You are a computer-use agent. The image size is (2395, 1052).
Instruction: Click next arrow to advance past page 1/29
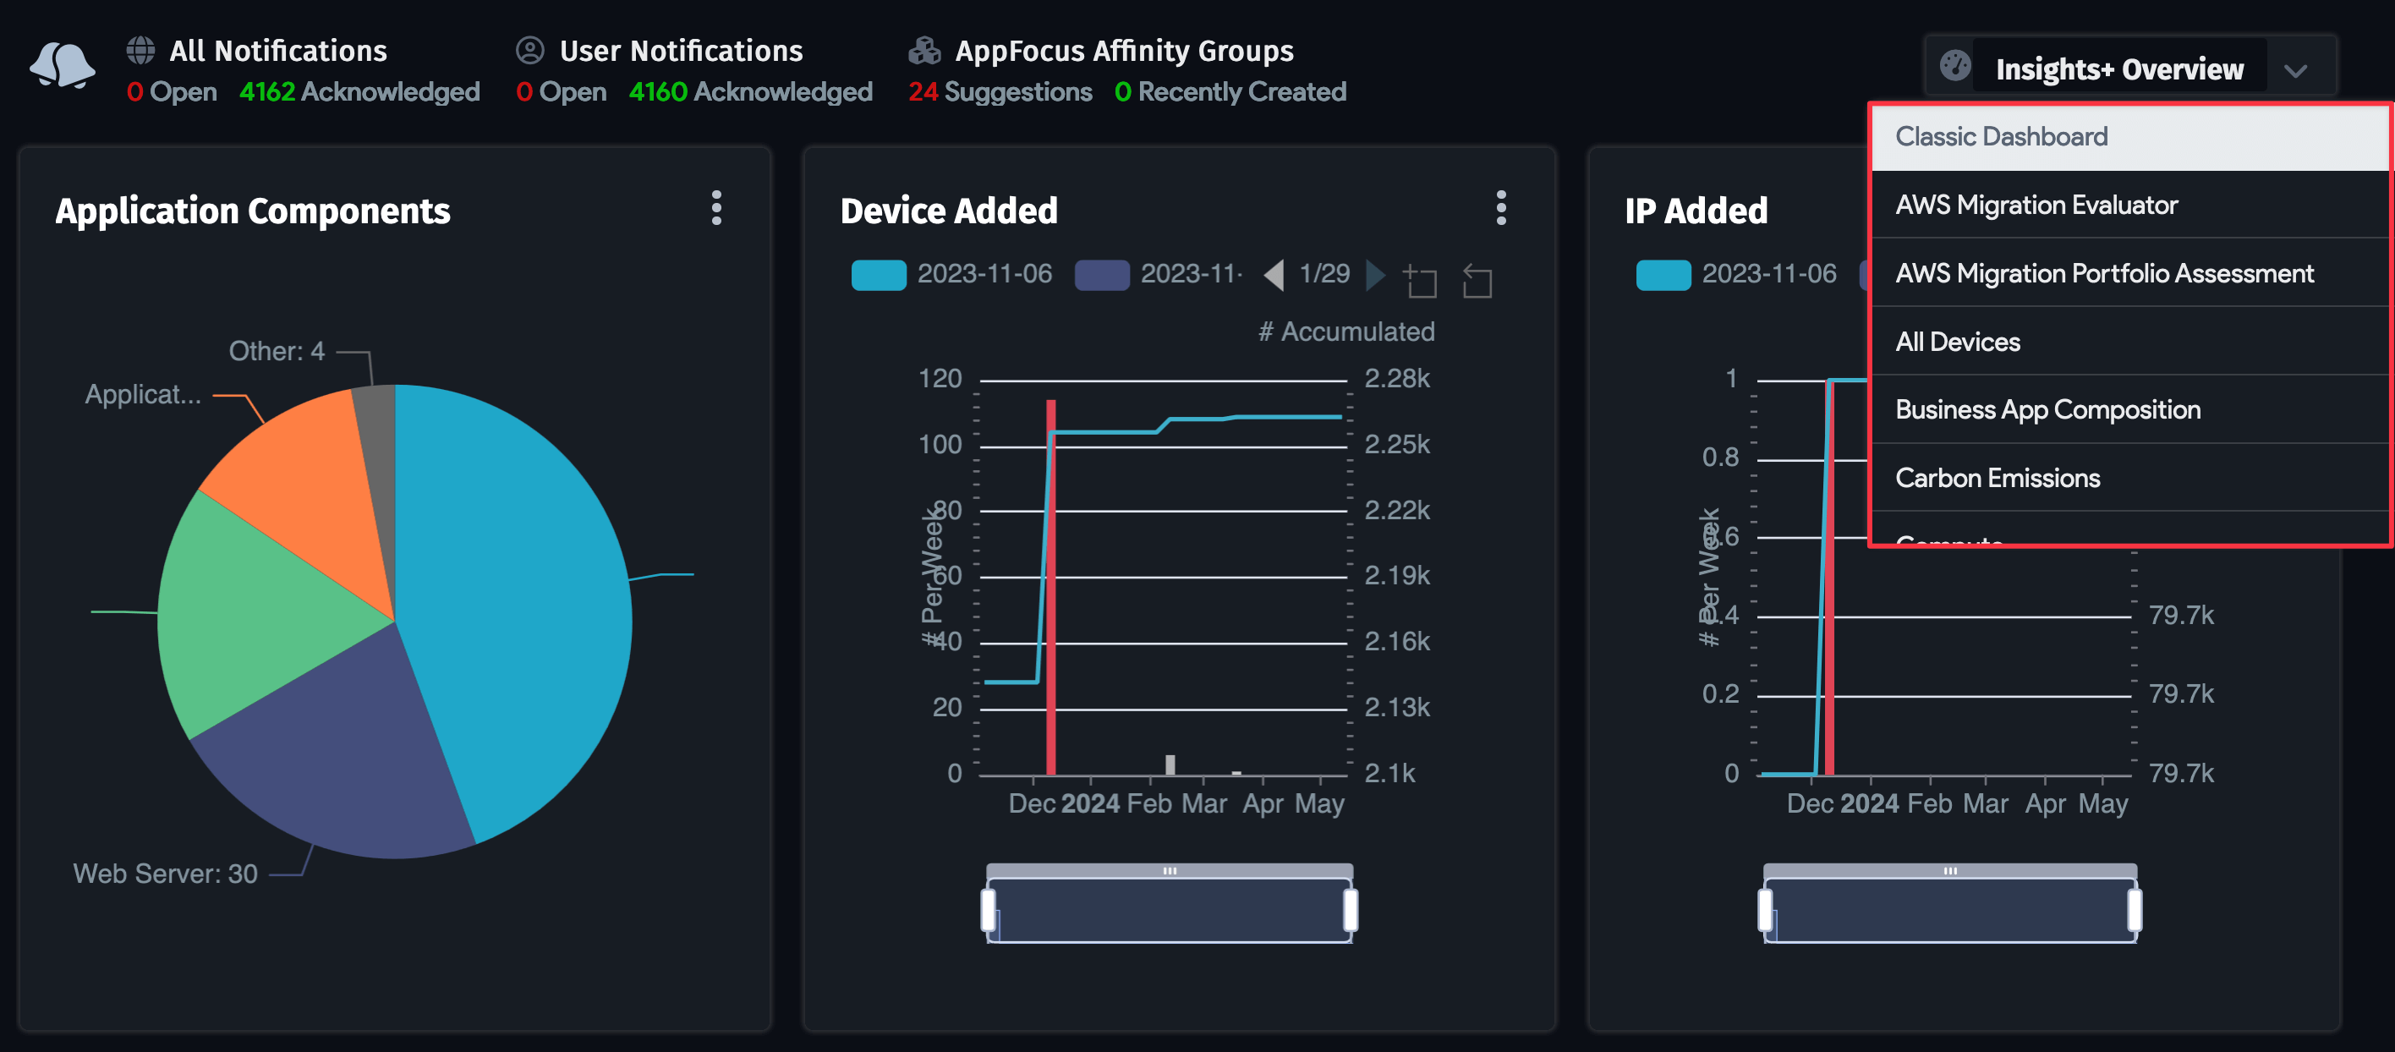point(1375,273)
